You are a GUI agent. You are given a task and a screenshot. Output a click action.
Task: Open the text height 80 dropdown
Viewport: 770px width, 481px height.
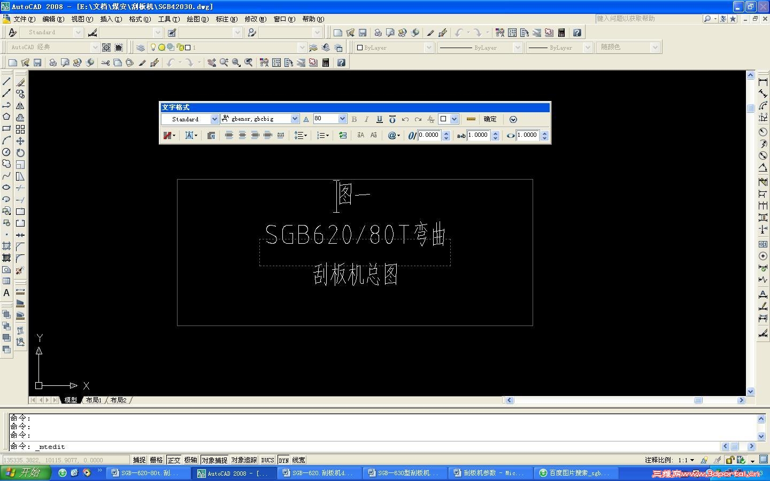[343, 119]
